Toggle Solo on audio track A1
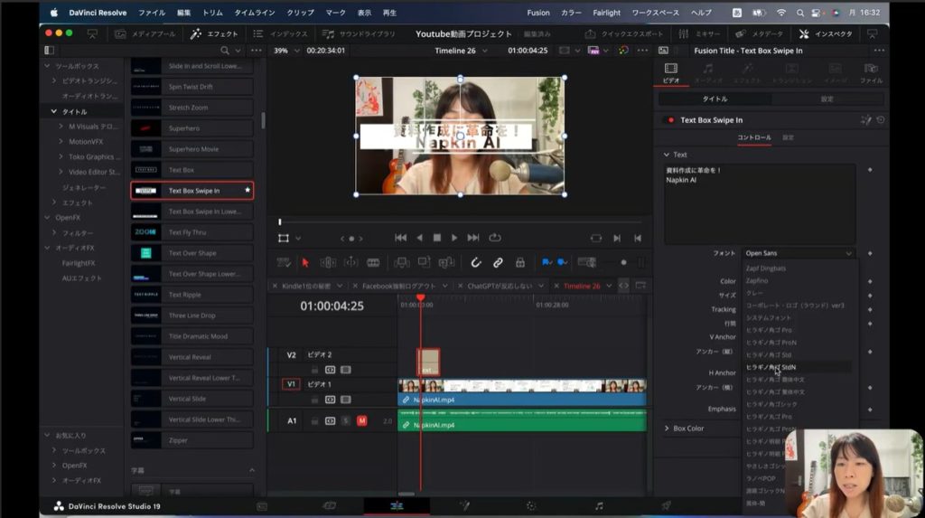Viewport: 925px width, 518px height. tap(346, 420)
